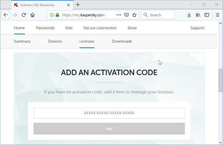Open a new tab with plus button
The width and height of the screenshot is (223, 145).
pos(78,5)
